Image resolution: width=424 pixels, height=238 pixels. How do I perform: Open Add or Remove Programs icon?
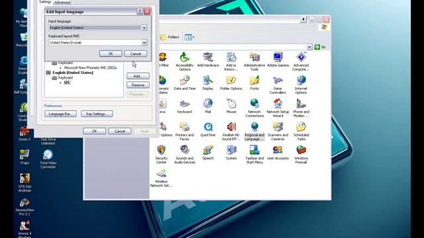click(231, 61)
